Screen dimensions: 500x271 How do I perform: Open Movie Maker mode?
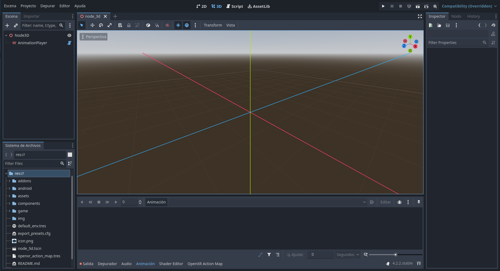(x=435, y=6)
